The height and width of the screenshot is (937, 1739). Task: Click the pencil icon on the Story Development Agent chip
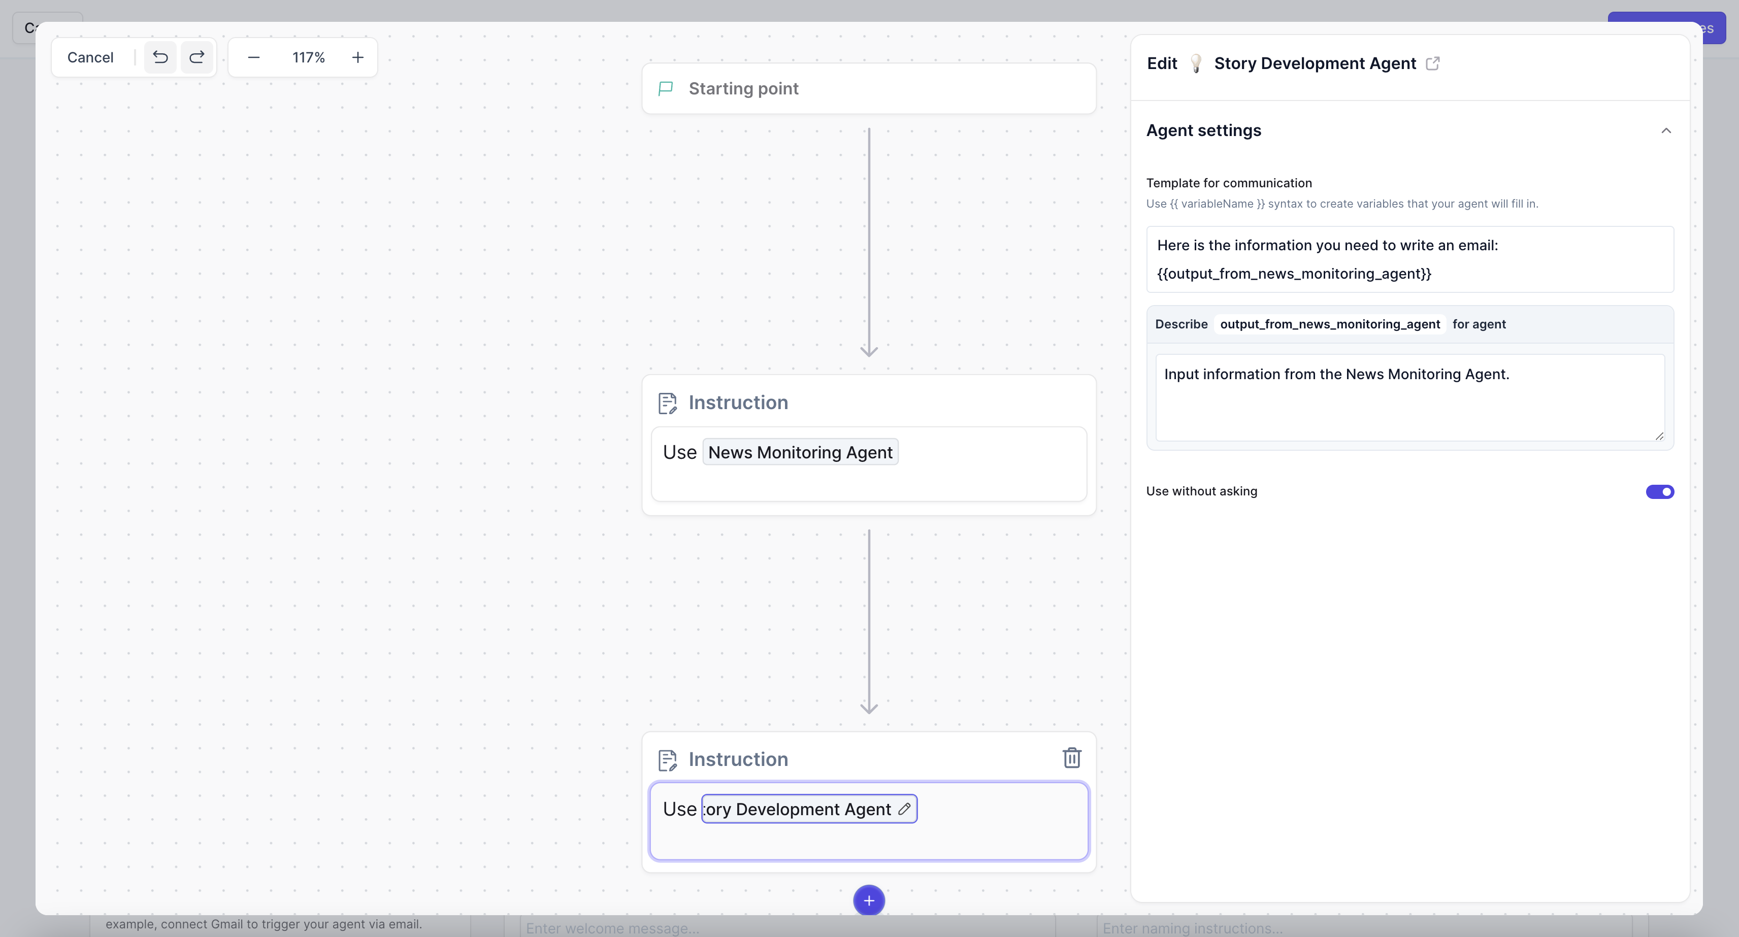click(x=903, y=809)
